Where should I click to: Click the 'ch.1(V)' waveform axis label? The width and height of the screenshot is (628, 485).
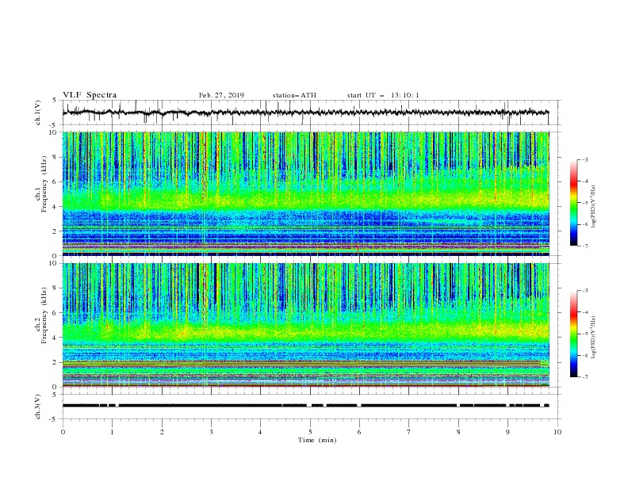[x=38, y=113]
